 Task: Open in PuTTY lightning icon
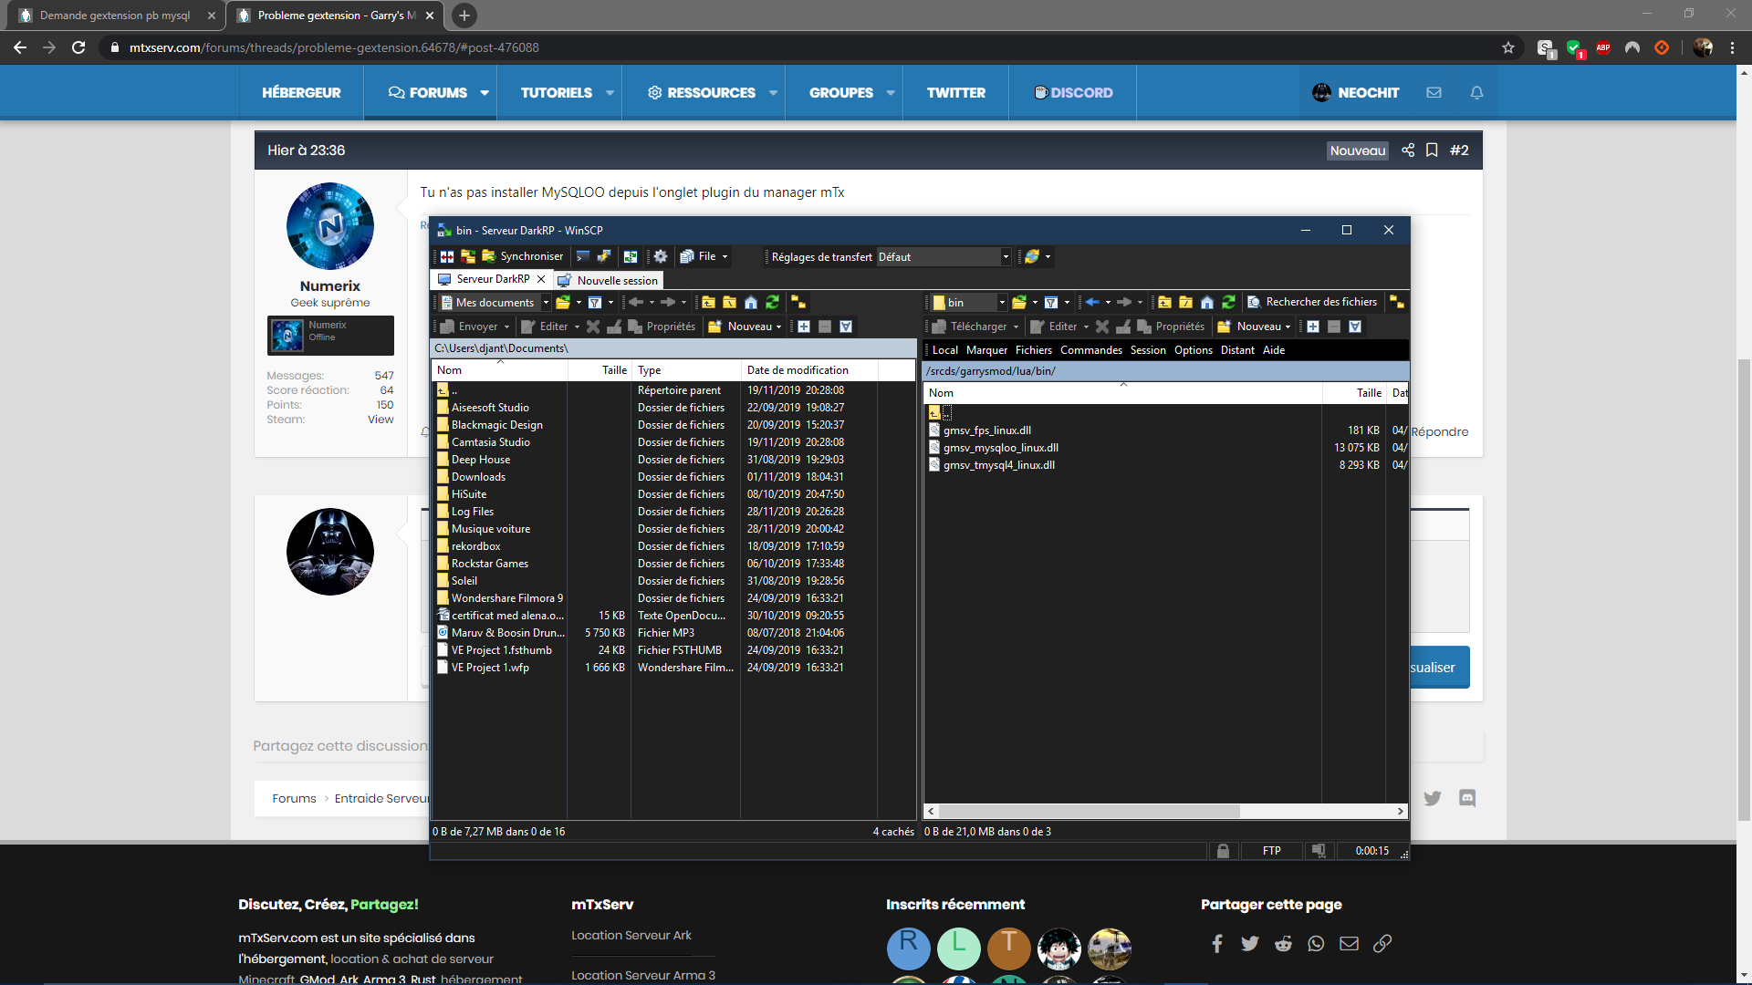[604, 256]
